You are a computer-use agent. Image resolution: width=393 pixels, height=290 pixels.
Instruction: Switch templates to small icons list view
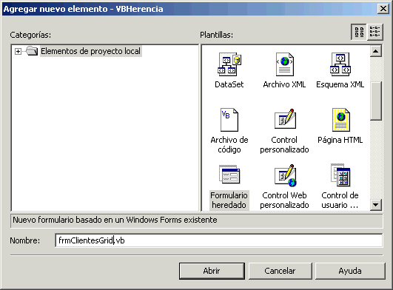(375, 32)
